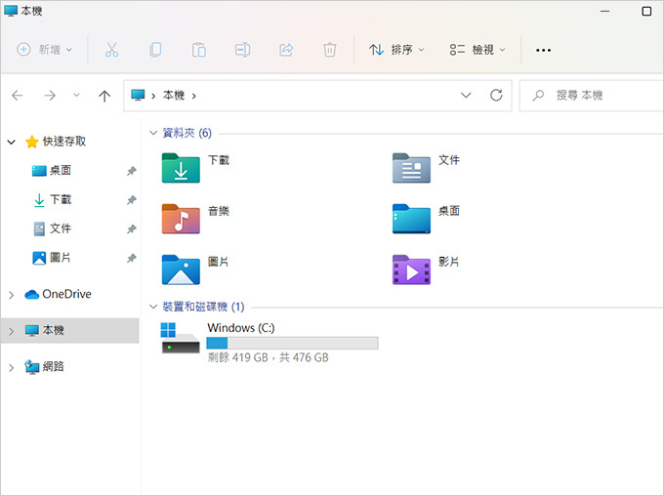664x496 pixels.
Task: Click the Cut scissors icon
Action: point(111,50)
